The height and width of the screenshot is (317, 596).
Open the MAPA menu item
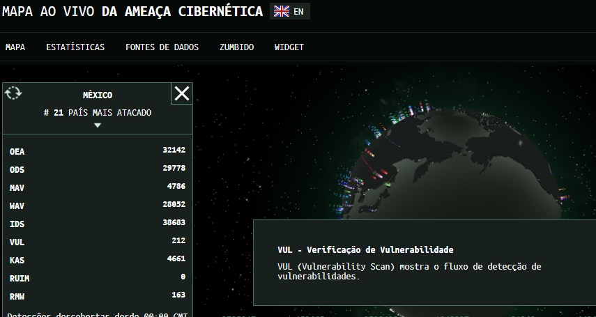[15, 47]
